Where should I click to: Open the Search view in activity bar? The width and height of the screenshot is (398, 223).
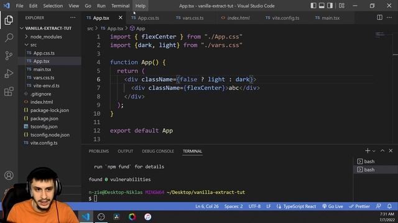[x=9, y=38]
